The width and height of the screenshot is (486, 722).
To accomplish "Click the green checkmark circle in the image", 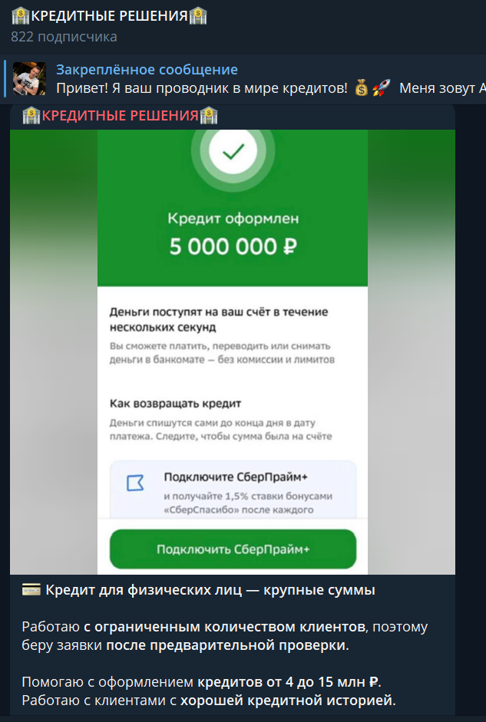I will point(233,151).
